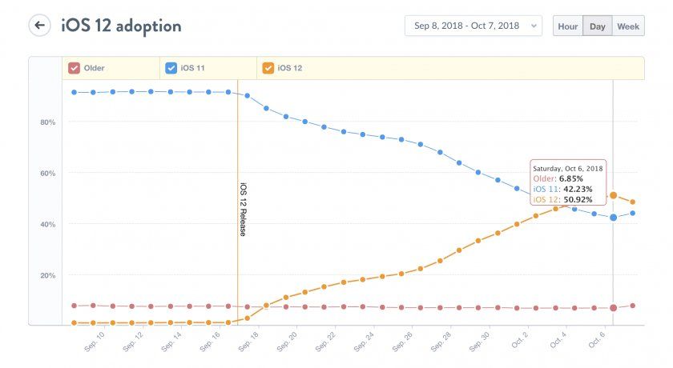Click the first iOS 11 data point

coord(74,92)
